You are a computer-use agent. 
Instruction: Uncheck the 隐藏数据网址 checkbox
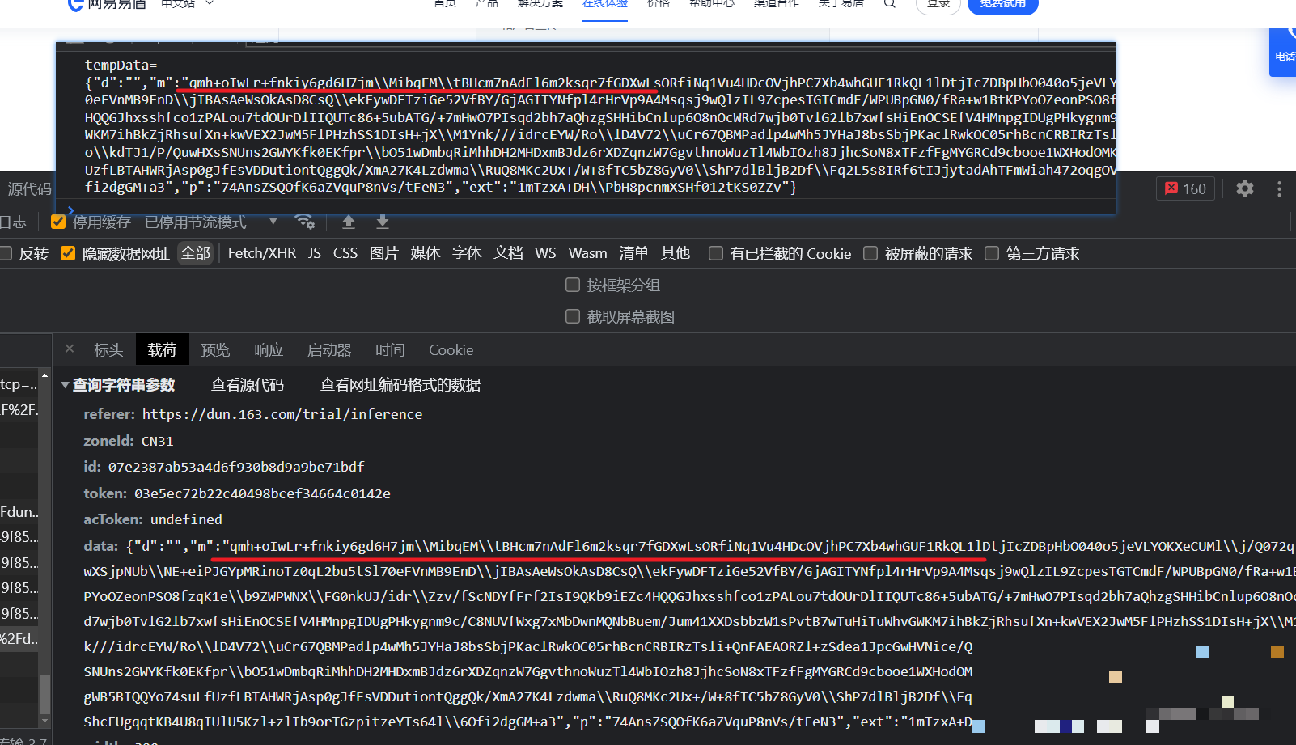pyautogui.click(x=68, y=253)
